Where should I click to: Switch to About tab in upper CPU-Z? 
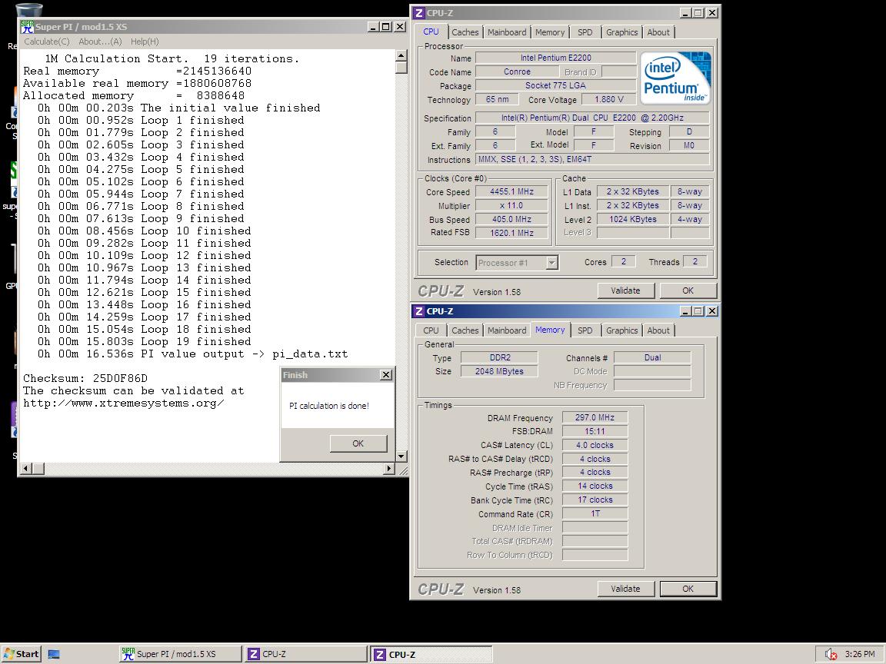(x=658, y=32)
